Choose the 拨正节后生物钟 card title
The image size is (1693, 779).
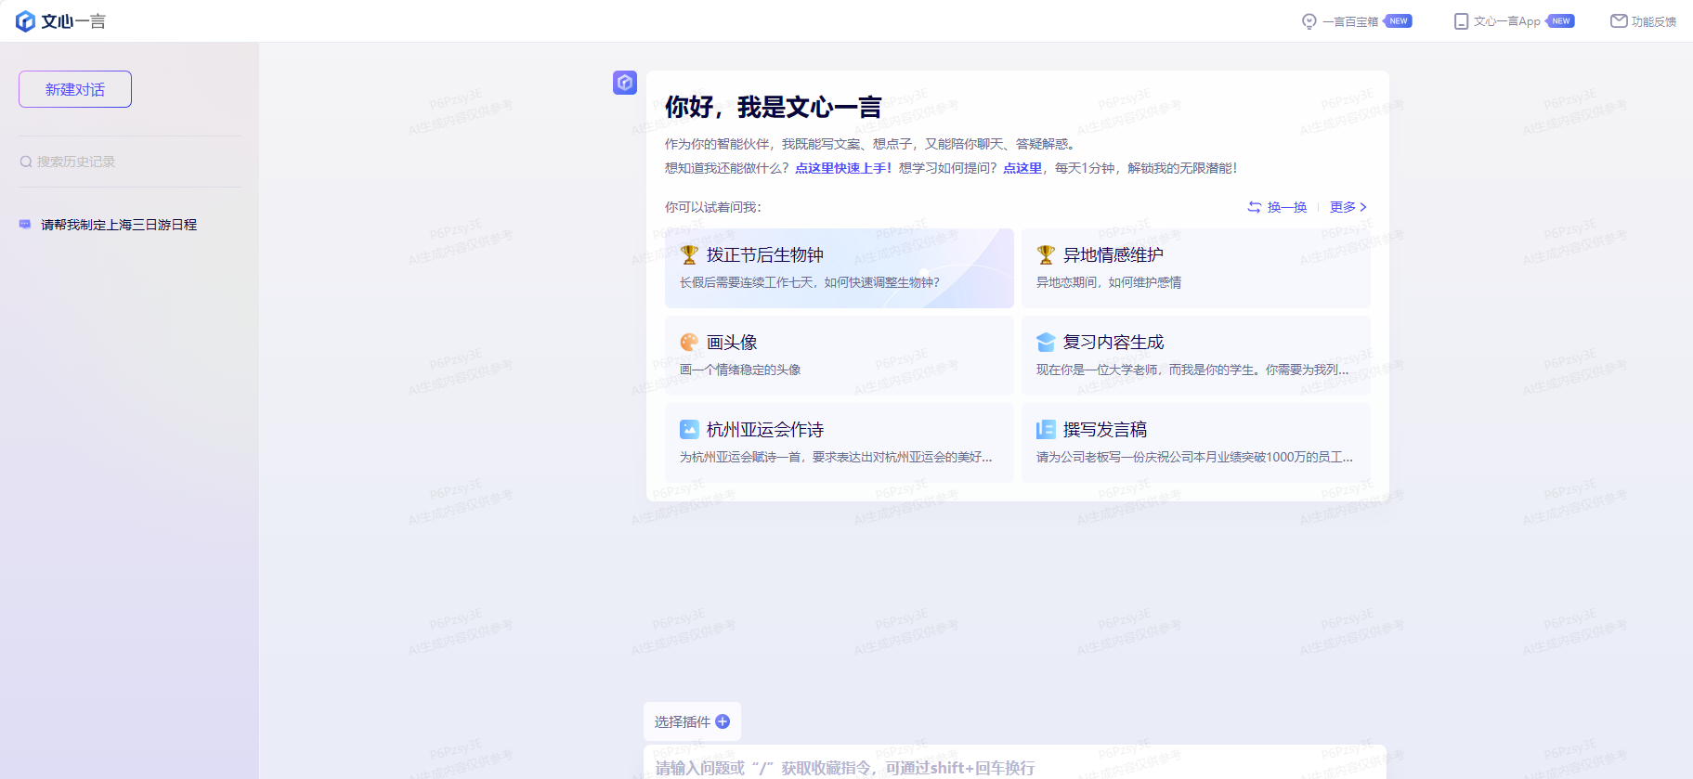[x=765, y=254]
